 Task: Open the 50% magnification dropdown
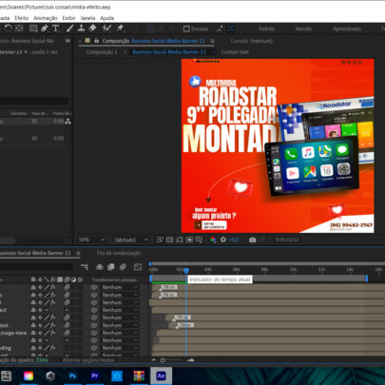(x=91, y=240)
